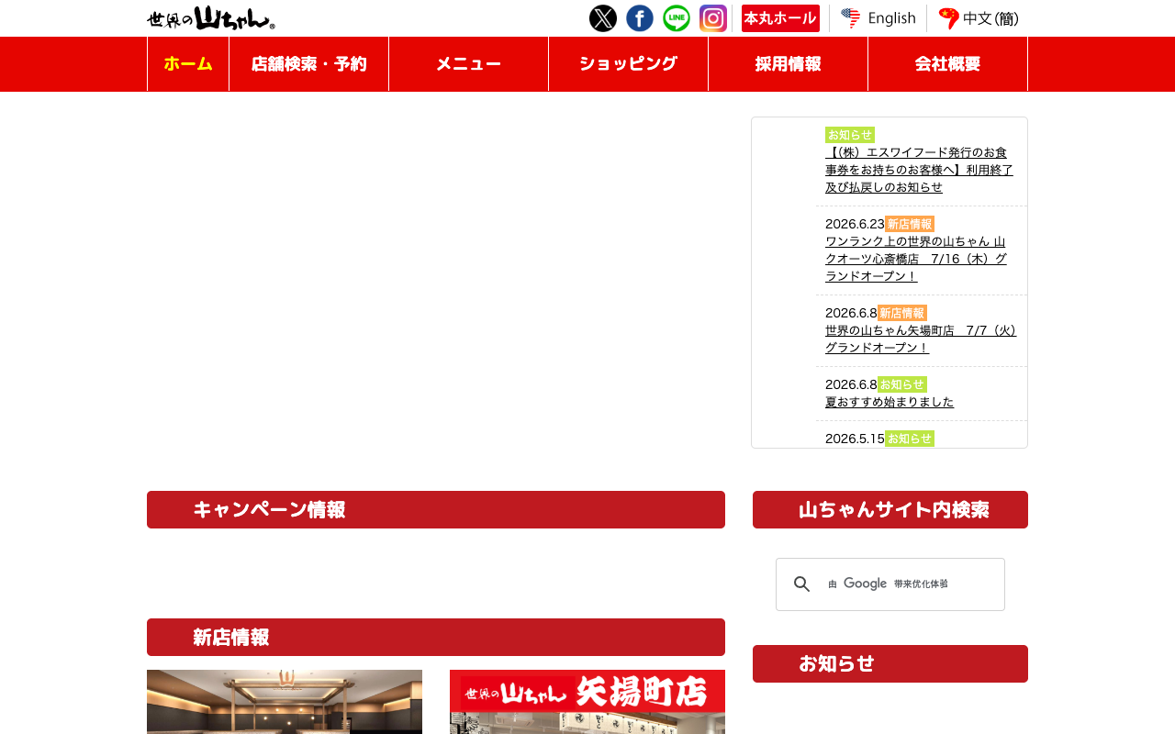The height and width of the screenshot is (734, 1175).
Task: Open the 矢場町店 banner thumbnail
Action: coord(587,702)
